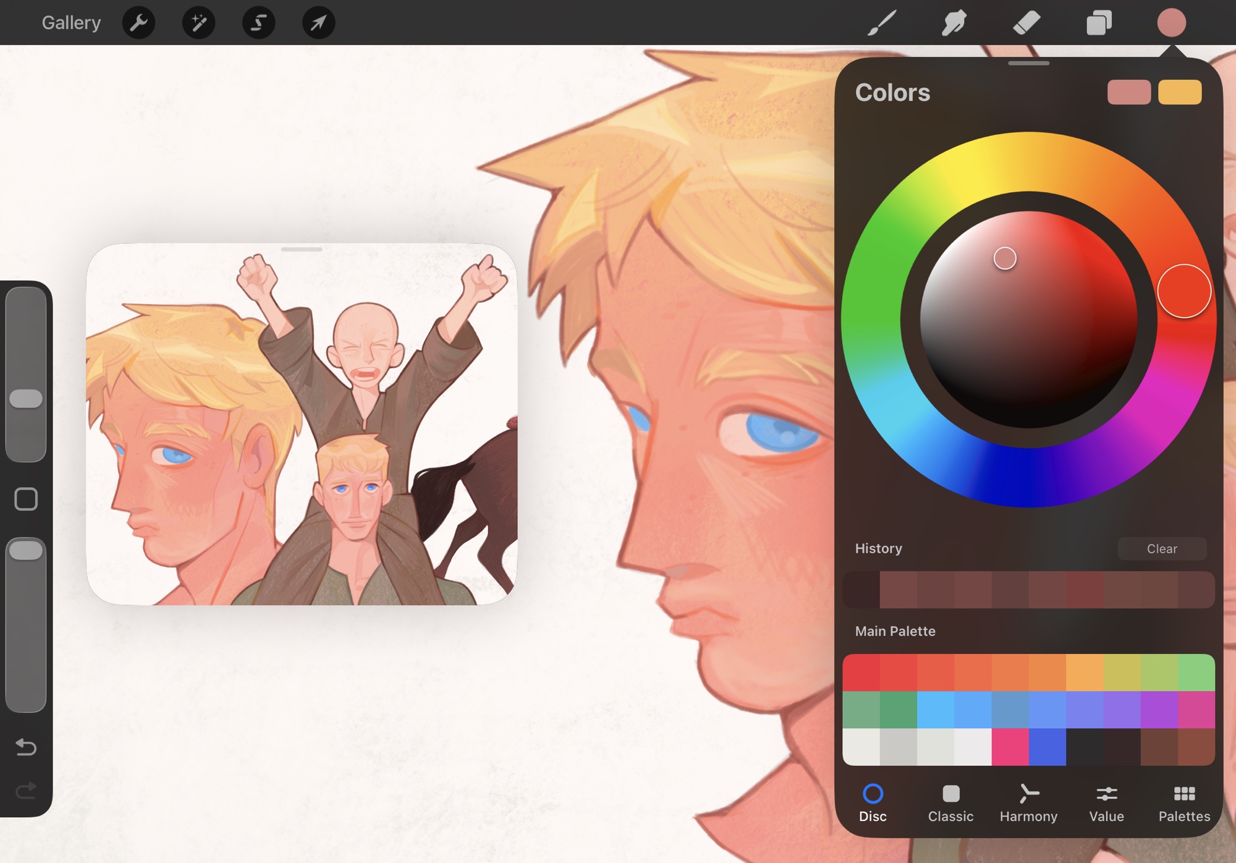
Task: Select the Eraser tool
Action: coord(1026,23)
